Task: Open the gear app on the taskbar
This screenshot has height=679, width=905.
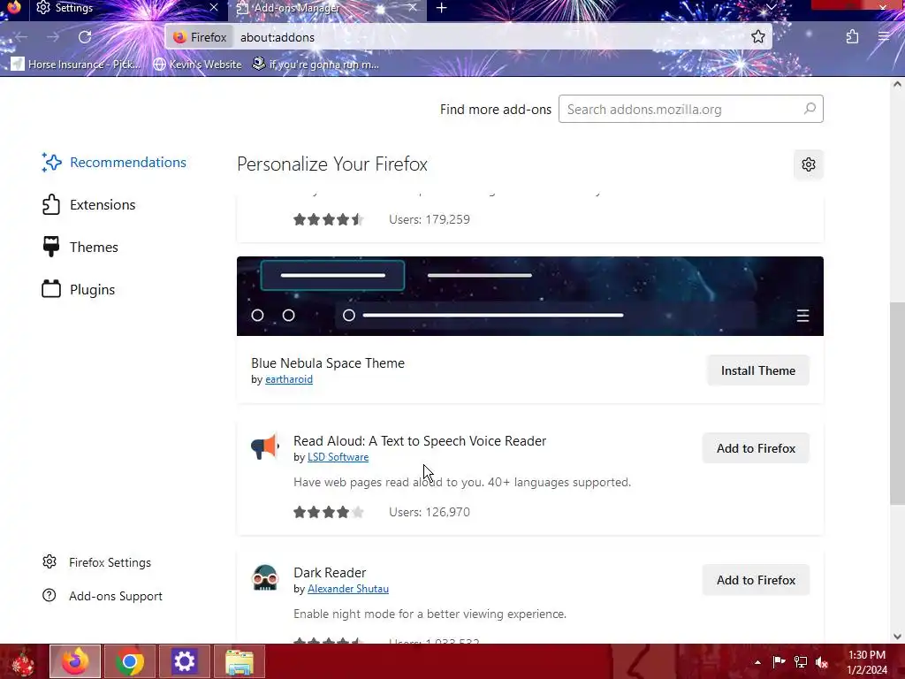Action: [x=184, y=661]
